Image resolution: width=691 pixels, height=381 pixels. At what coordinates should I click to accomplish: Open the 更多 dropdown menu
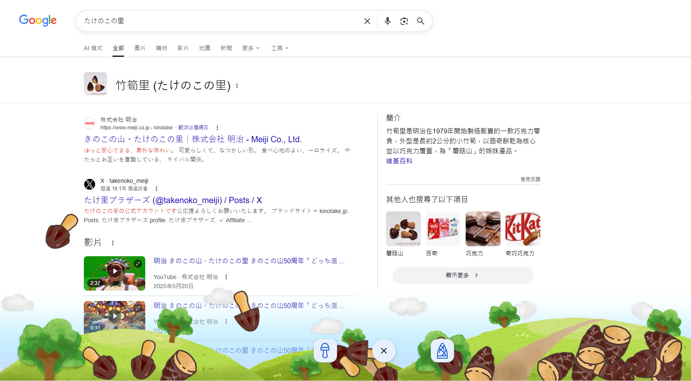point(250,48)
